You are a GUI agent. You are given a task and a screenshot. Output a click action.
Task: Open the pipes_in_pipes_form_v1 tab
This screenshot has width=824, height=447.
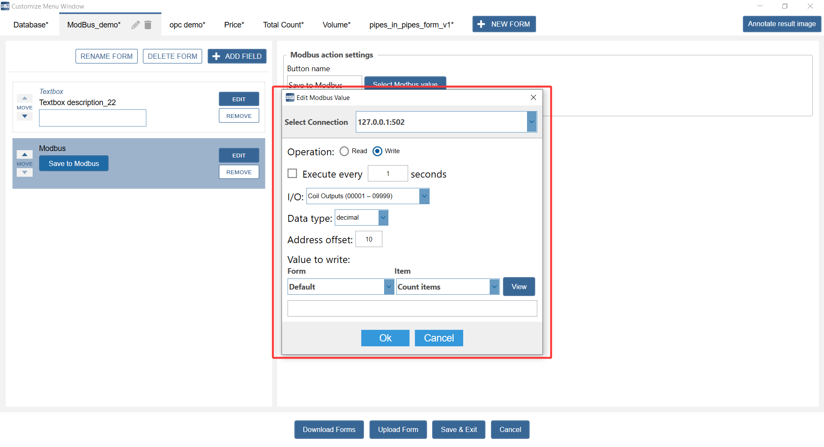pos(411,25)
